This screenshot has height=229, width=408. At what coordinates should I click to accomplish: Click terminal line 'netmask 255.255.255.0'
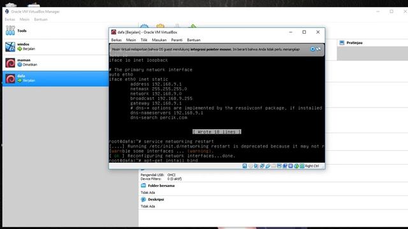pyautogui.click(x=159, y=89)
